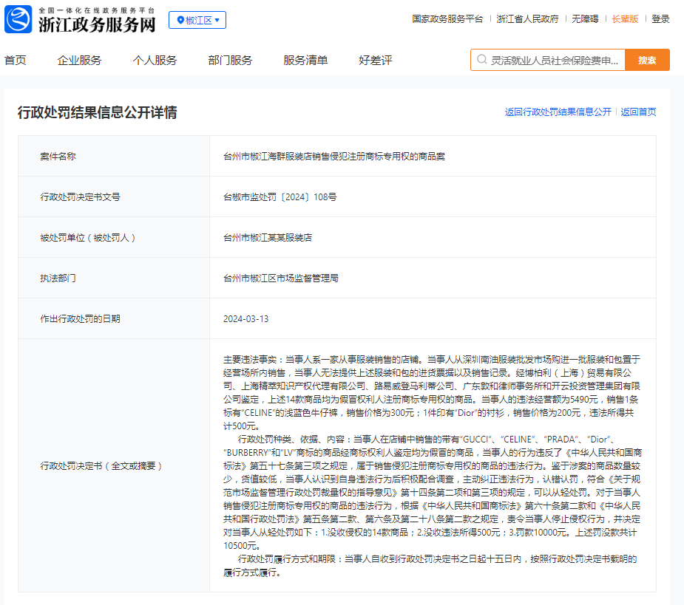684x605 pixels.
Task: Open the 个人服务 menu
Action: pos(155,60)
